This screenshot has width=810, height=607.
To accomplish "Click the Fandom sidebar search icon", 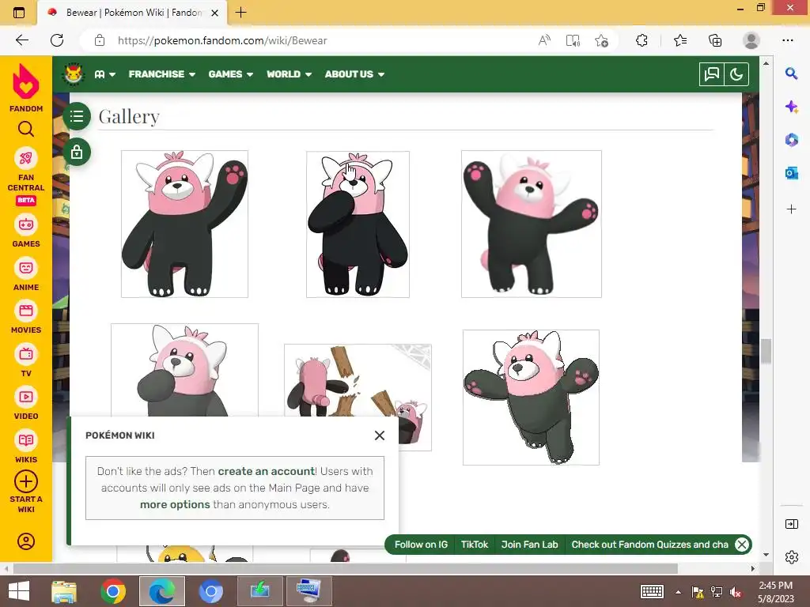I will tap(26, 129).
